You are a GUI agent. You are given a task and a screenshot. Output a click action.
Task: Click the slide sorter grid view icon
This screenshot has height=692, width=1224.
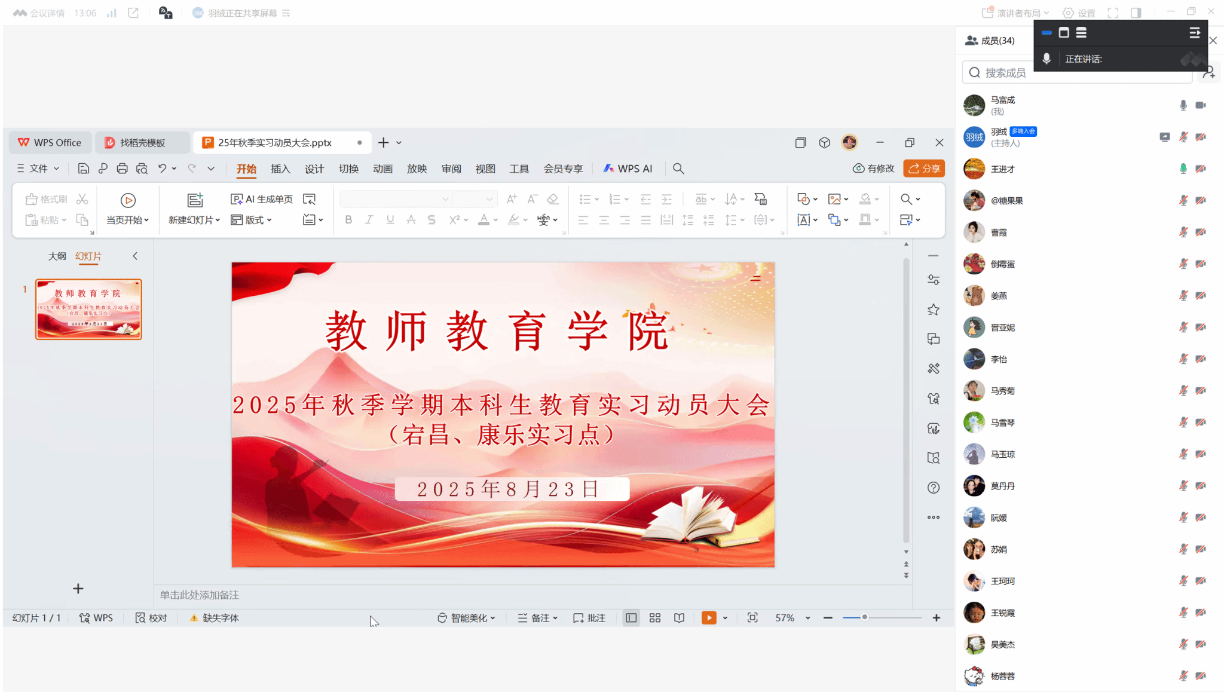point(655,618)
